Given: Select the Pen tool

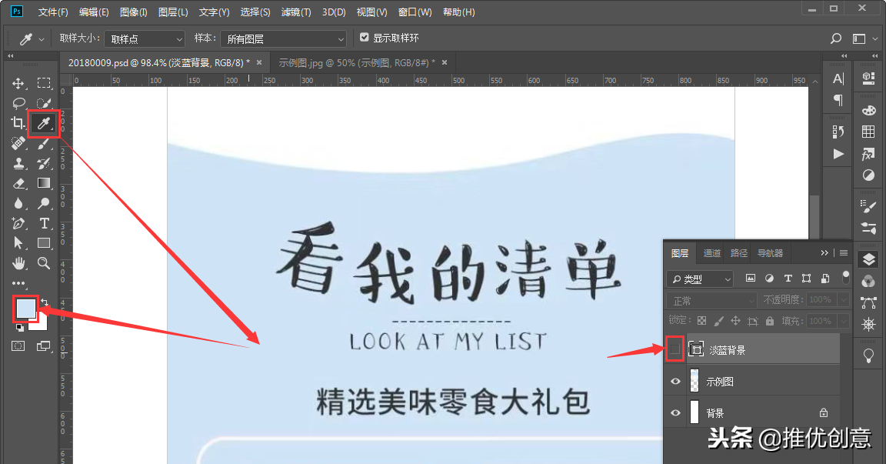Looking at the screenshot, I should pos(18,223).
